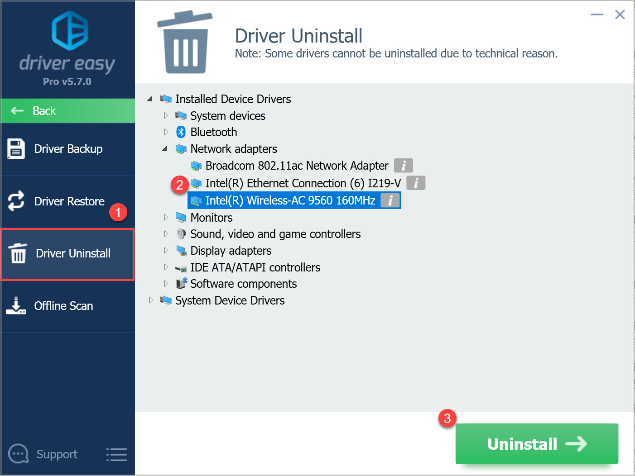Click the Sound controllers speaker icon
635x476 pixels.
181,234
